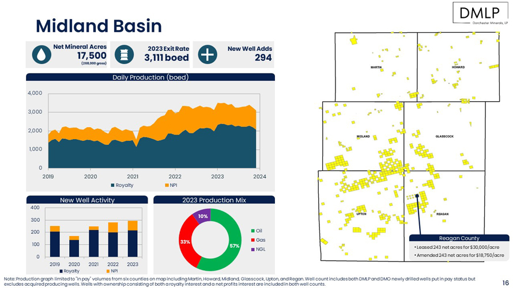
Task: Click the HOWARD county label on map
Action: tap(458, 67)
